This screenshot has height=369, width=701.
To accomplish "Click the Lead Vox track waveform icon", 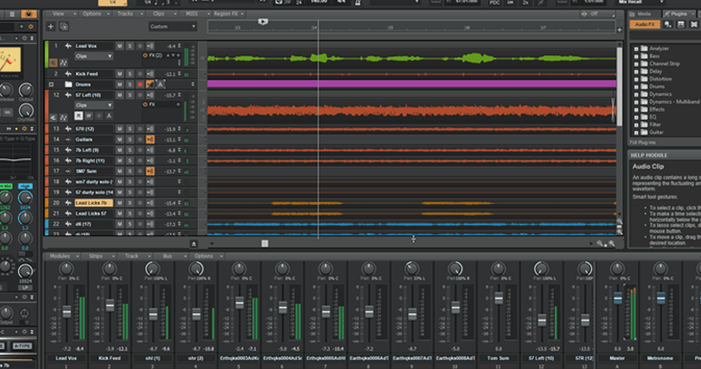I will 68,46.
